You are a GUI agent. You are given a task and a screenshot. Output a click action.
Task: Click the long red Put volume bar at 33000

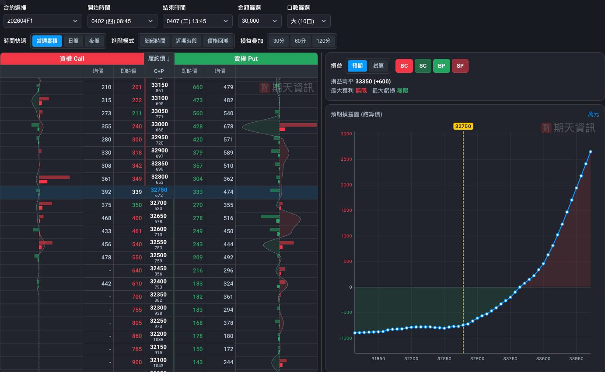(298, 125)
